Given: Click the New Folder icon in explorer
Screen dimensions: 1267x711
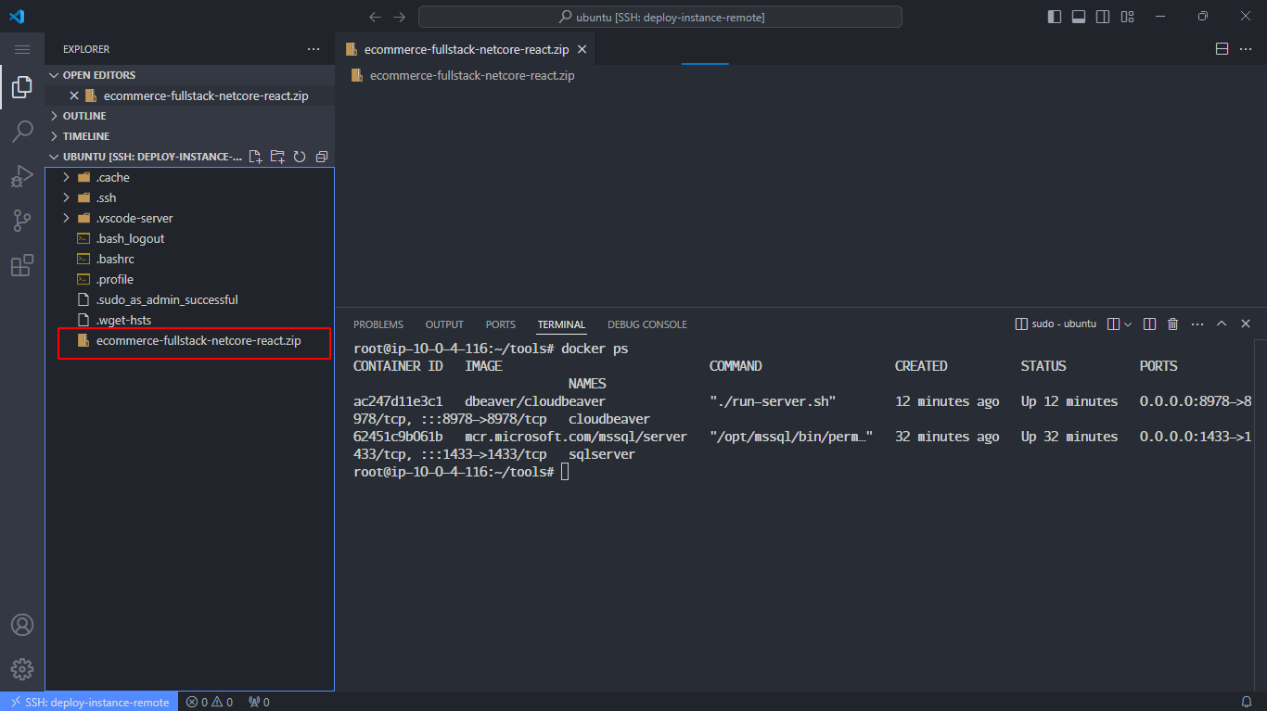Looking at the screenshot, I should 277,157.
